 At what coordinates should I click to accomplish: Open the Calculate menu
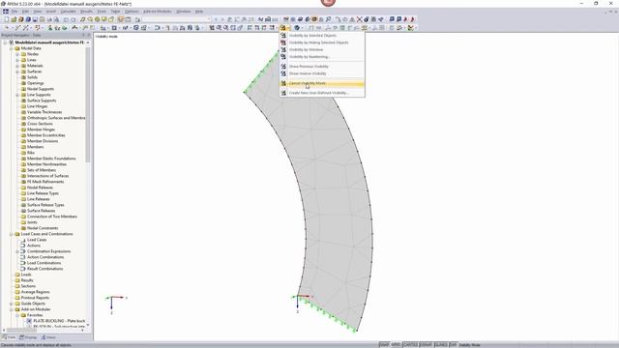(x=69, y=12)
